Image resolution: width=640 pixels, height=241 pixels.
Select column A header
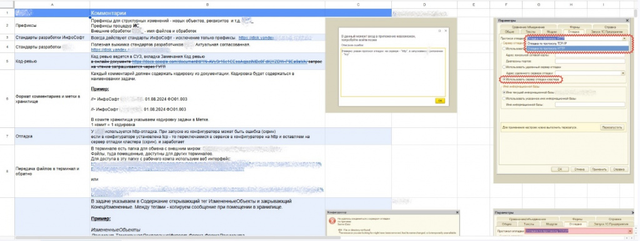52,4
